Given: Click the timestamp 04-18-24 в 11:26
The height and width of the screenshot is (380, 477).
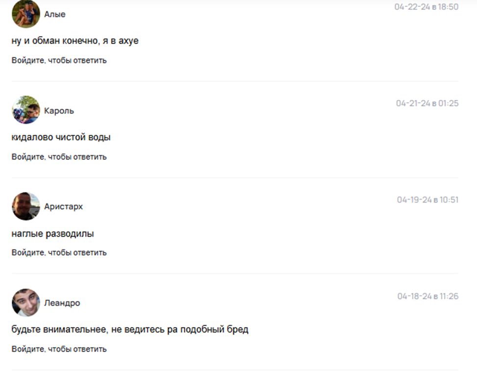Looking at the screenshot, I should (x=428, y=296).
